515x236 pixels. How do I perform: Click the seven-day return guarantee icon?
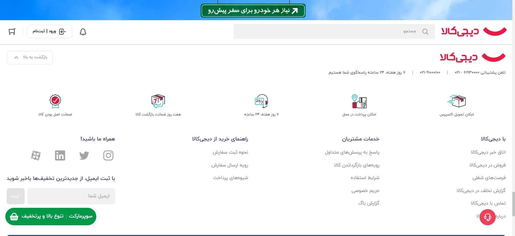tap(158, 101)
